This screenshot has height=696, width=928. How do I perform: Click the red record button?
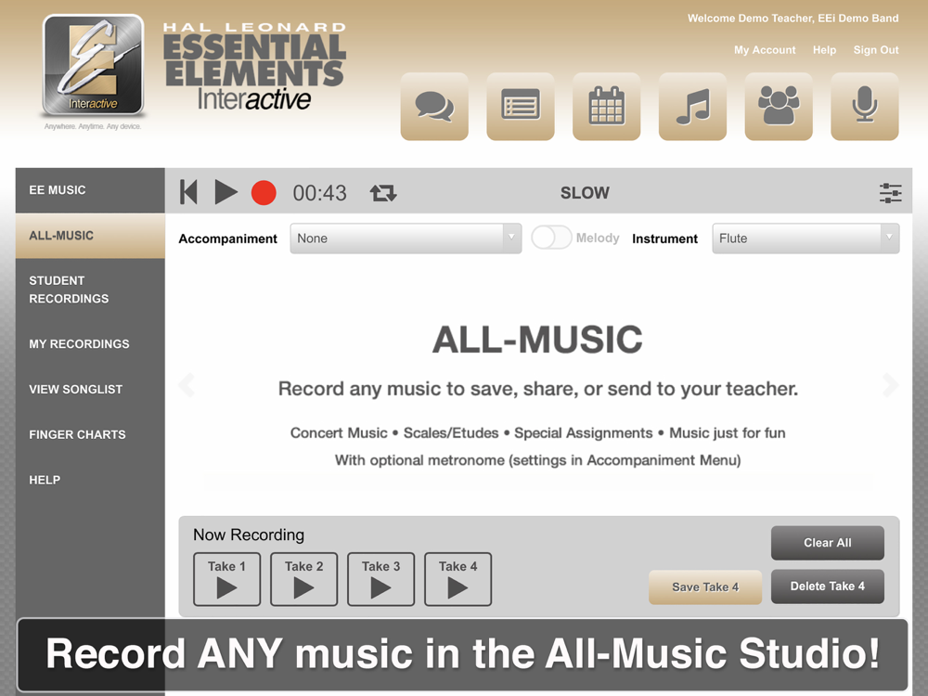pyautogui.click(x=264, y=193)
